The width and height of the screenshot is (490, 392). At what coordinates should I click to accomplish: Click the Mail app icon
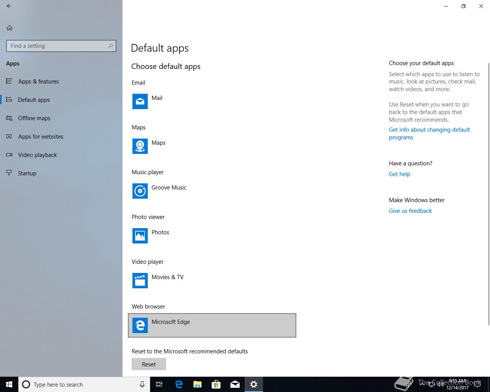[140, 101]
